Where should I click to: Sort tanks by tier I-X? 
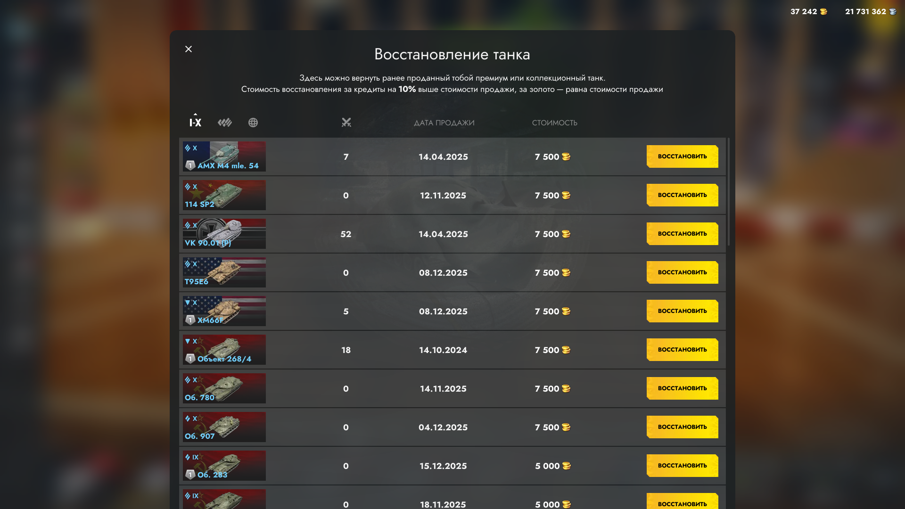[x=195, y=123]
